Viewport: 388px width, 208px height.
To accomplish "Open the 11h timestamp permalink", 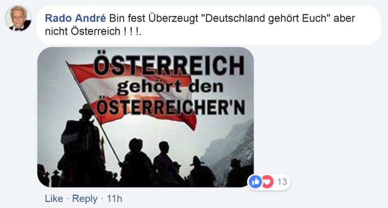I will [115, 199].
